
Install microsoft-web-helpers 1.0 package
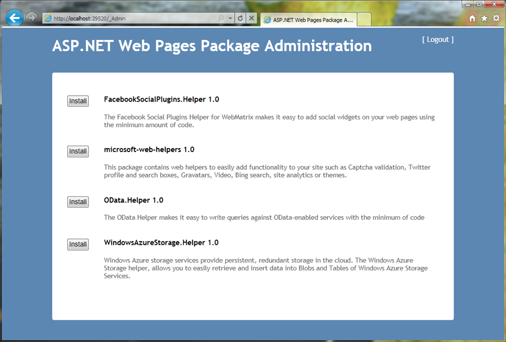click(78, 151)
